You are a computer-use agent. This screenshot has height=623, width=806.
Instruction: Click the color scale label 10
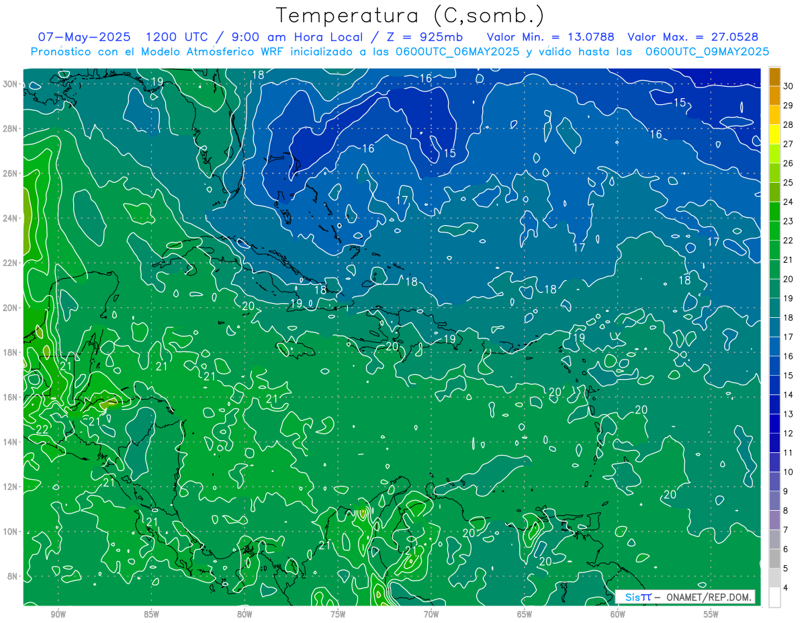click(x=789, y=472)
